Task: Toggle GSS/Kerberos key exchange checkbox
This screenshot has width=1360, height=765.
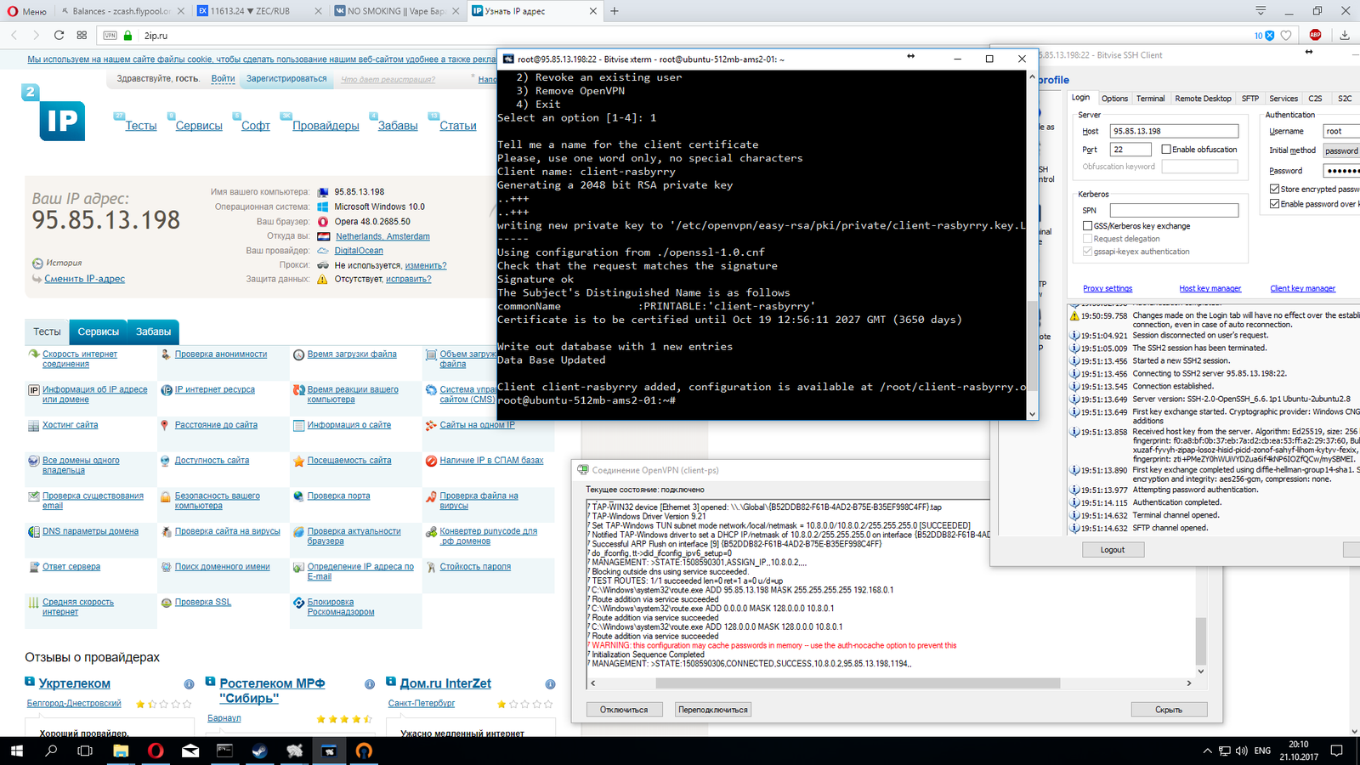Action: tap(1087, 226)
